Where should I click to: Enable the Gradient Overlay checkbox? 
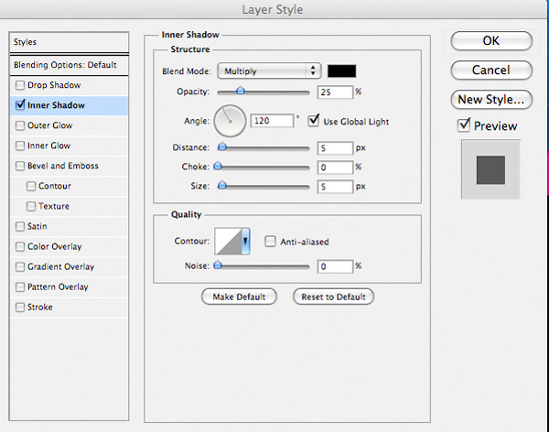pyautogui.click(x=20, y=267)
